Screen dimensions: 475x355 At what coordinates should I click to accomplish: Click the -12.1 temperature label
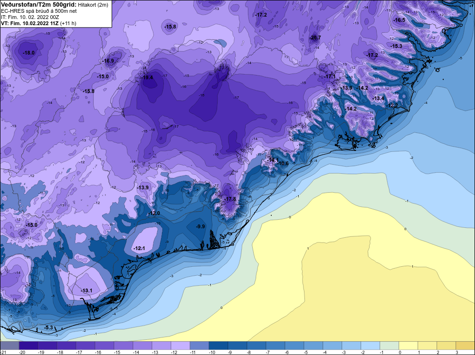coord(139,249)
